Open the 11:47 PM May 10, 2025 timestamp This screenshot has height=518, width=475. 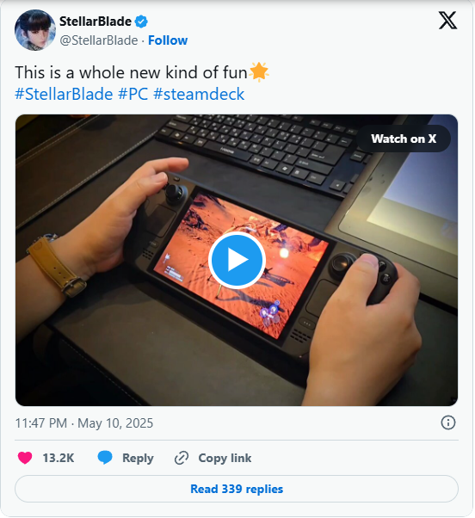[x=84, y=423]
